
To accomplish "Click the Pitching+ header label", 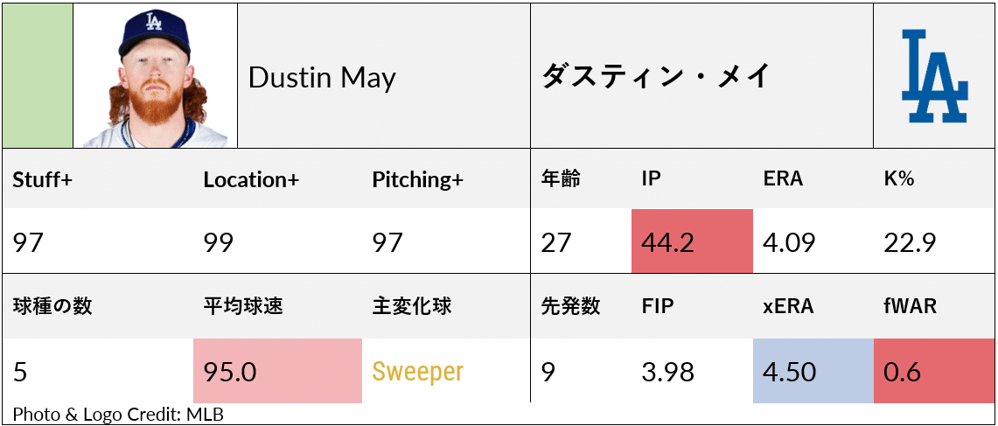I will tap(417, 180).
